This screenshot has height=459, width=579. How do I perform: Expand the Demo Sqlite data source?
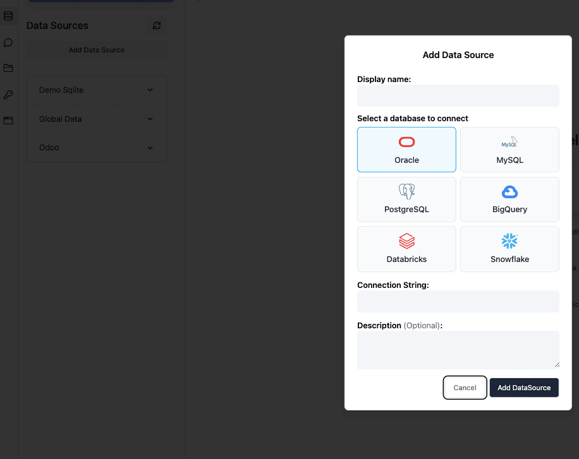[150, 90]
